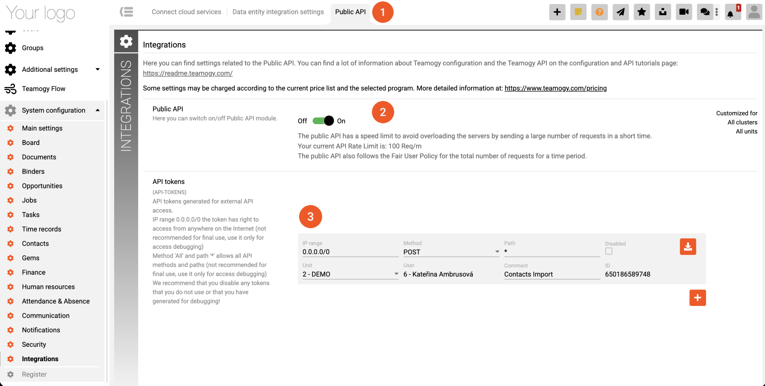Click the orange add token plus button
This screenshot has height=386, width=765.
coord(697,297)
